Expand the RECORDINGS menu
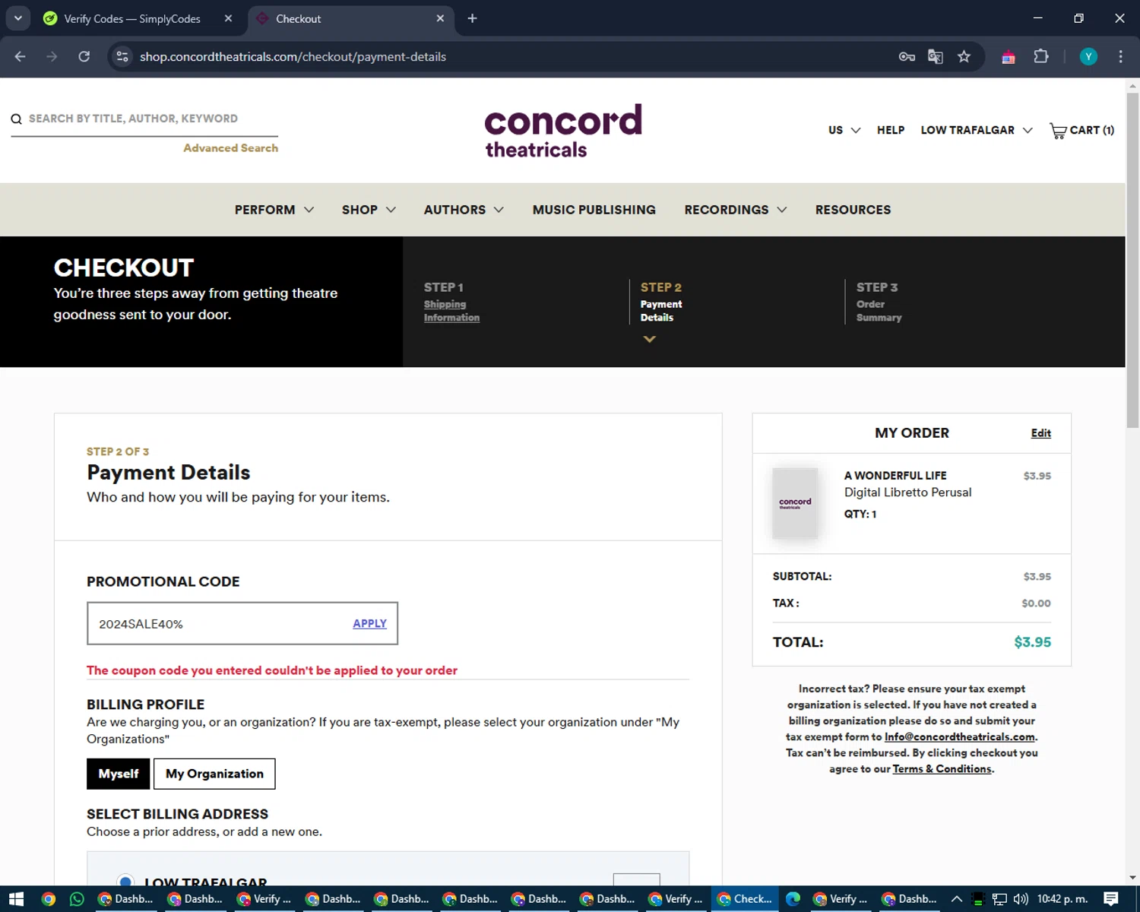The image size is (1140, 912). tap(735, 210)
